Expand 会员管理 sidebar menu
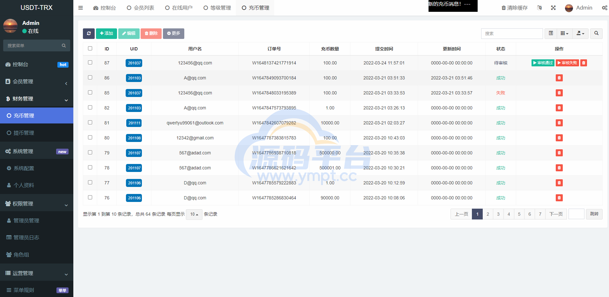The width and height of the screenshot is (609, 297). (x=37, y=82)
